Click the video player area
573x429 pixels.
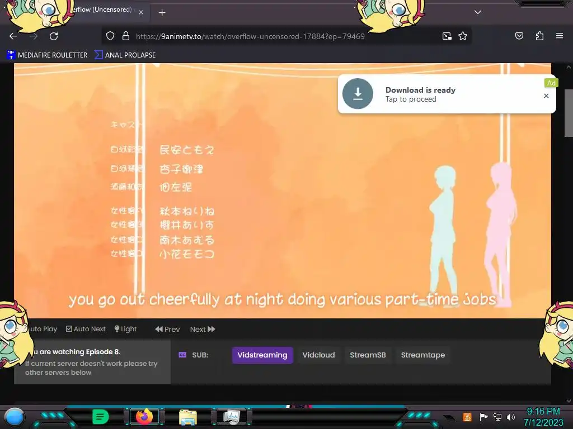coord(282,190)
